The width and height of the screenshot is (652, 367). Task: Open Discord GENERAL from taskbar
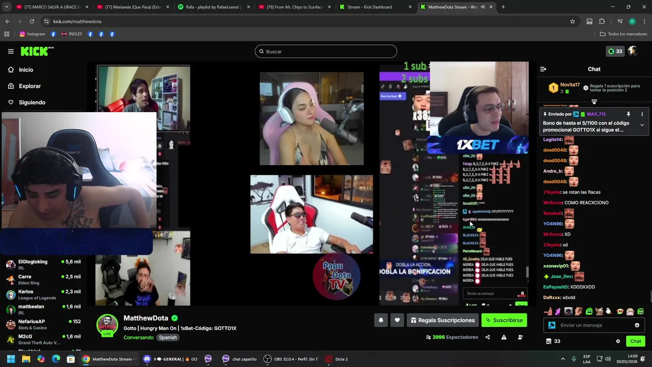[170, 359]
